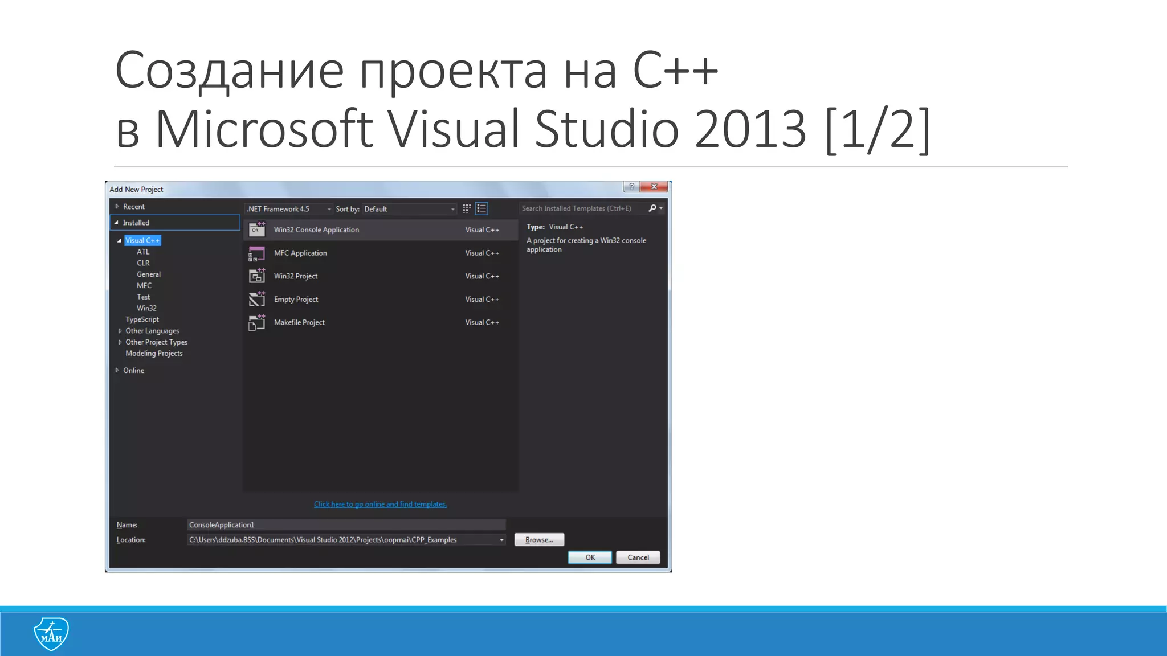Image resolution: width=1167 pixels, height=656 pixels.
Task: Click the Browse... button
Action: click(x=539, y=540)
